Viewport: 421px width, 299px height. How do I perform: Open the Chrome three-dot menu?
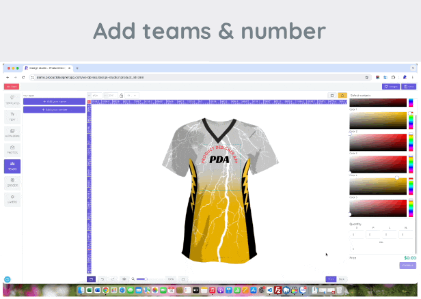tap(414, 77)
